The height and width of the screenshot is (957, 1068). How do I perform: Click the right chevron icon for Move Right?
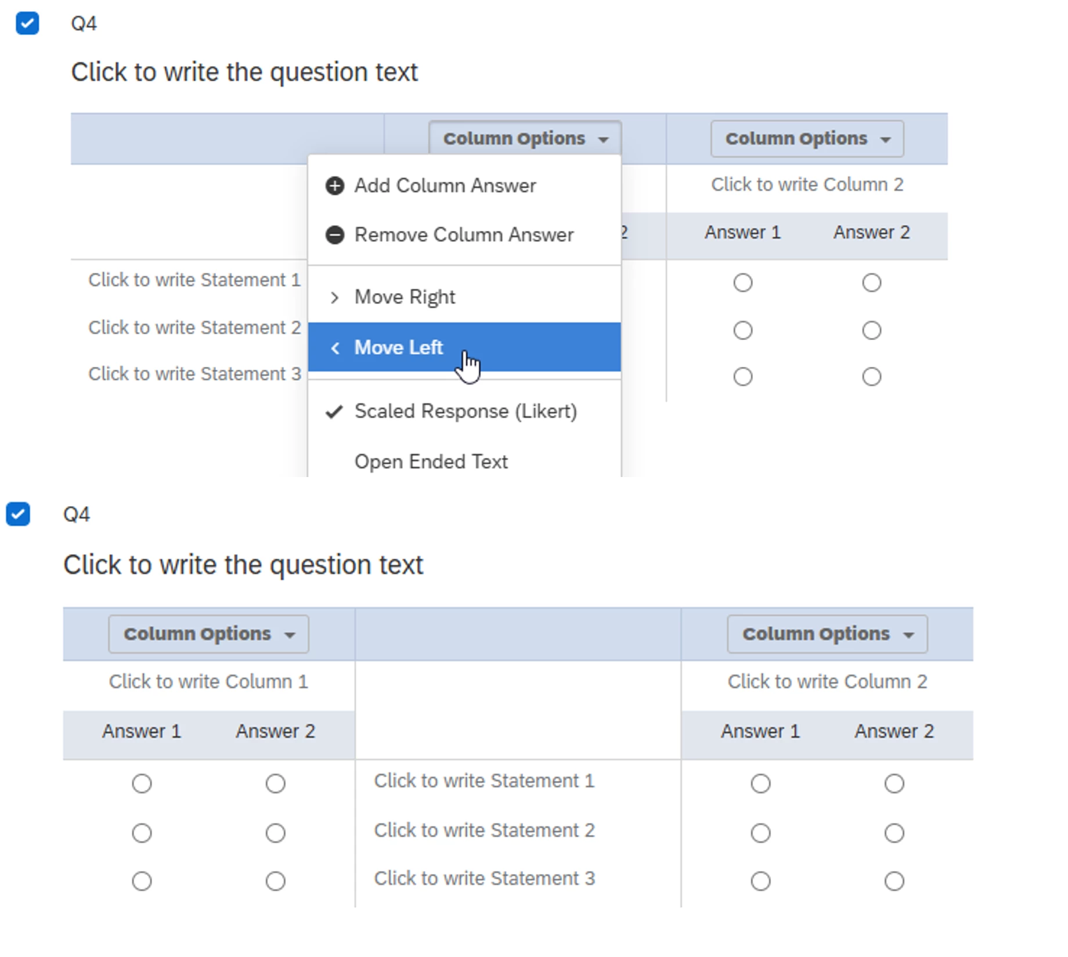[x=334, y=298]
